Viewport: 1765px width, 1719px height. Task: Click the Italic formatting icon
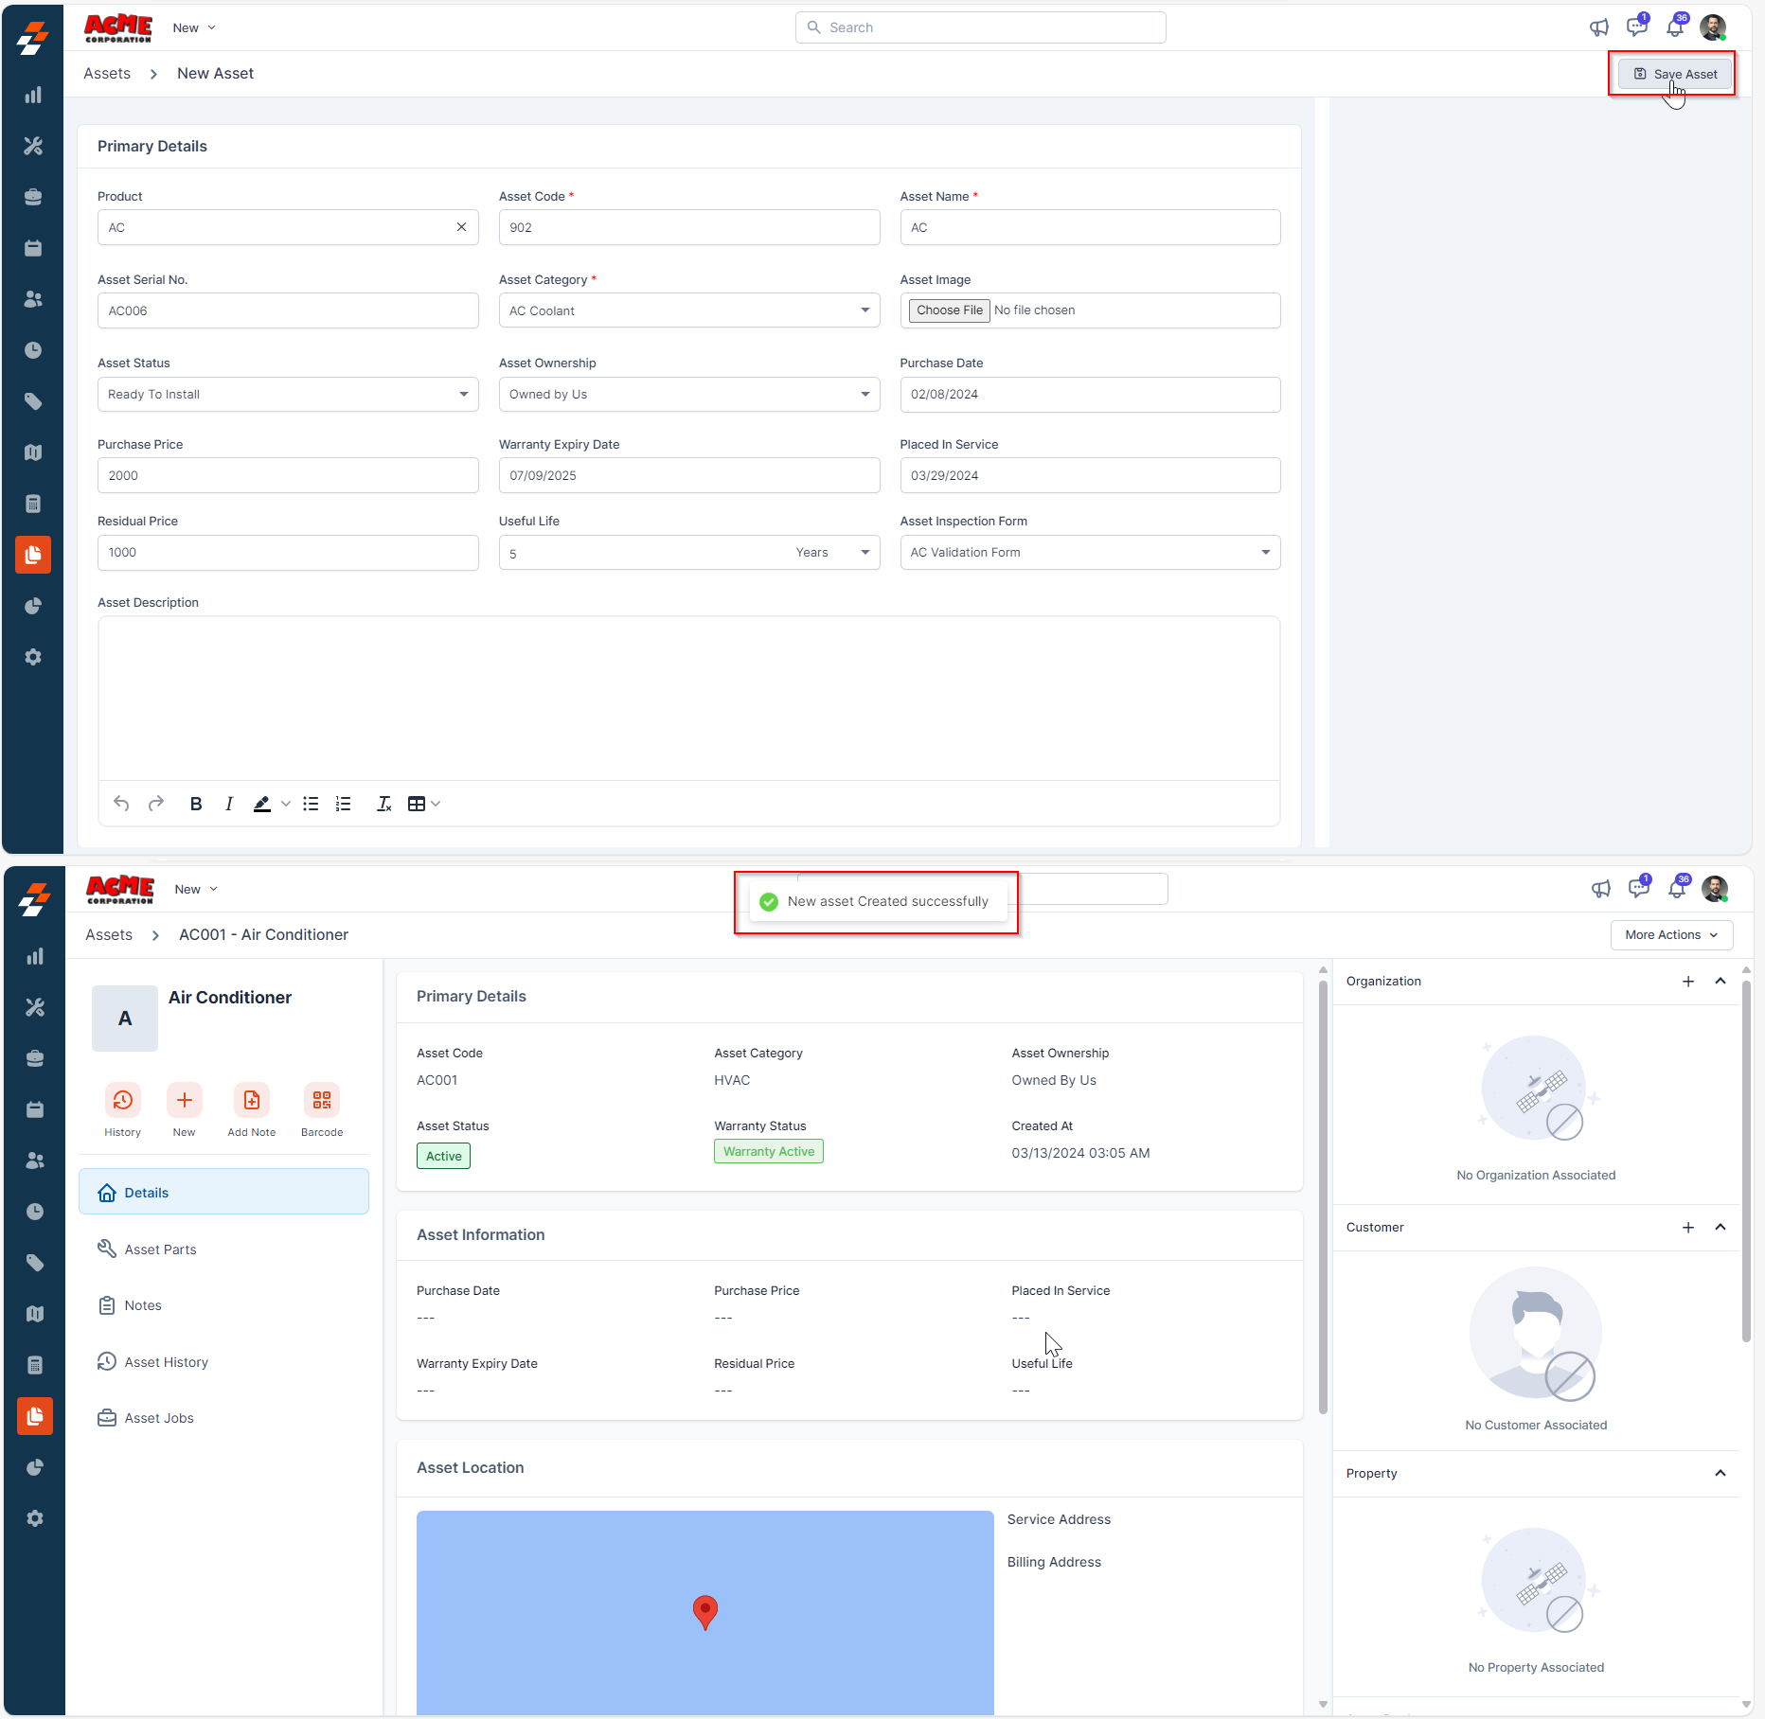coord(228,804)
